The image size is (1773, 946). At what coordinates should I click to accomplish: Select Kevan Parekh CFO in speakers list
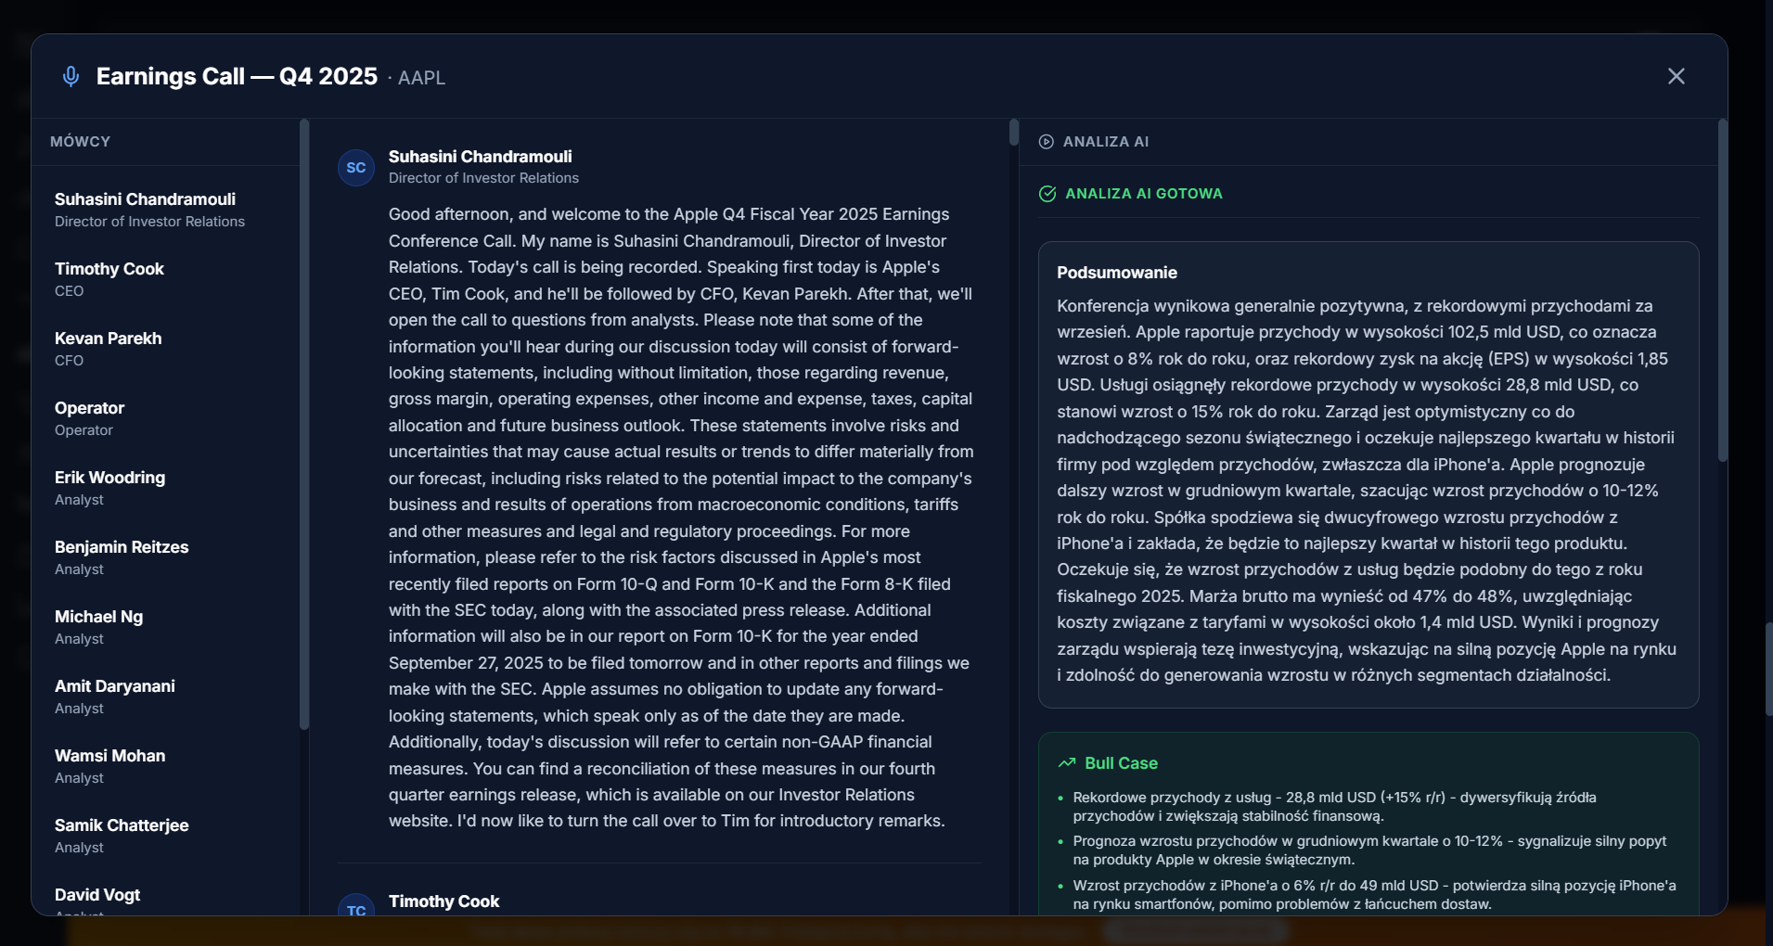pos(109,349)
